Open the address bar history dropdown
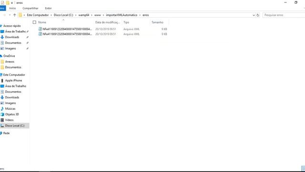305x172 pixels. 254,15
